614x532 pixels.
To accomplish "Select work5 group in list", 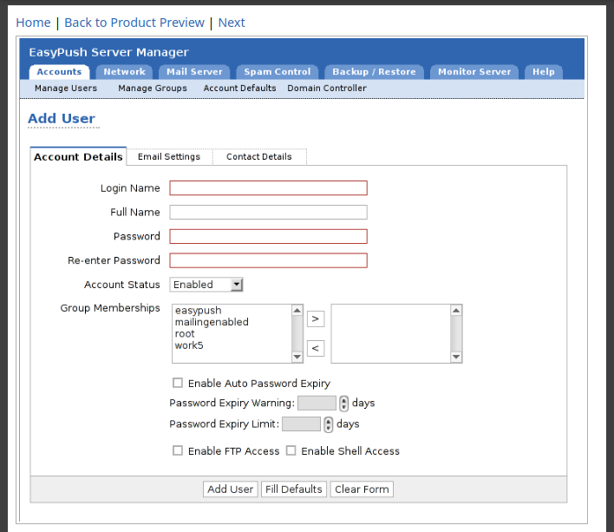I will point(189,345).
